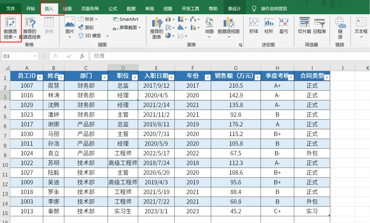
Task: Click inside the formula bar showing 经理
Action: point(229,56)
